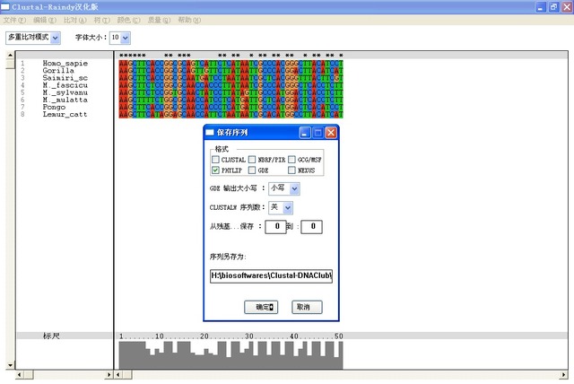Open the 质量 (Quality) menu
Image resolution: width=574 pixels, height=384 pixels.
coord(159,20)
